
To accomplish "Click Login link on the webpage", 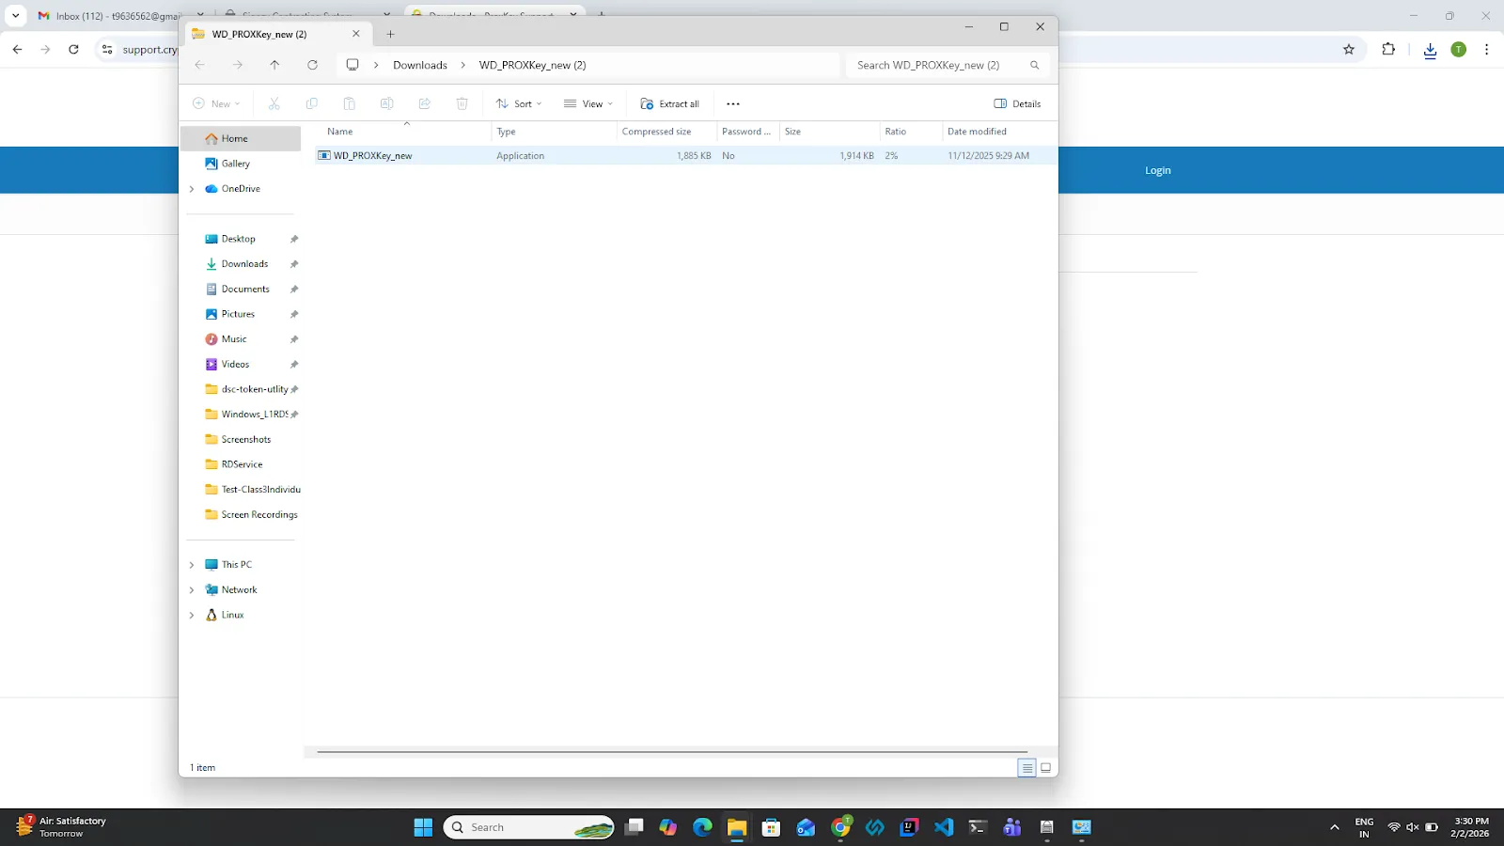I will (1158, 170).
